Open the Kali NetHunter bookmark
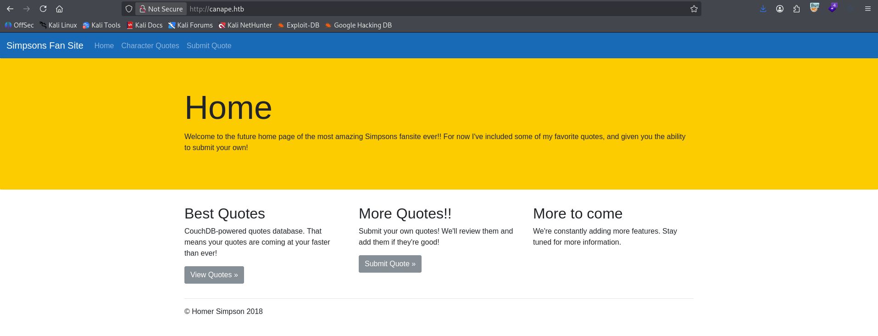 pos(245,25)
